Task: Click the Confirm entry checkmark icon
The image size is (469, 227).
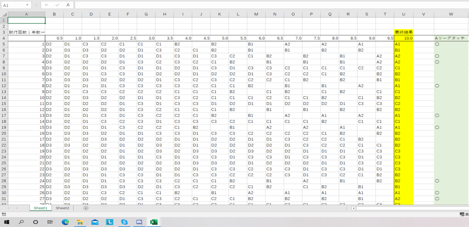Action: [57, 5]
